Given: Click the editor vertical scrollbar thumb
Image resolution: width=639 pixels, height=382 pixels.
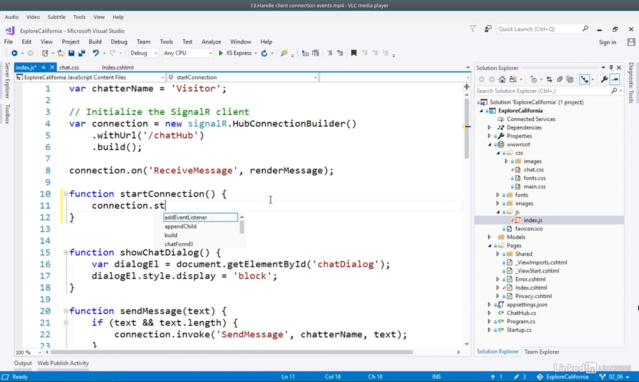Looking at the screenshot, I should pyautogui.click(x=466, y=128).
